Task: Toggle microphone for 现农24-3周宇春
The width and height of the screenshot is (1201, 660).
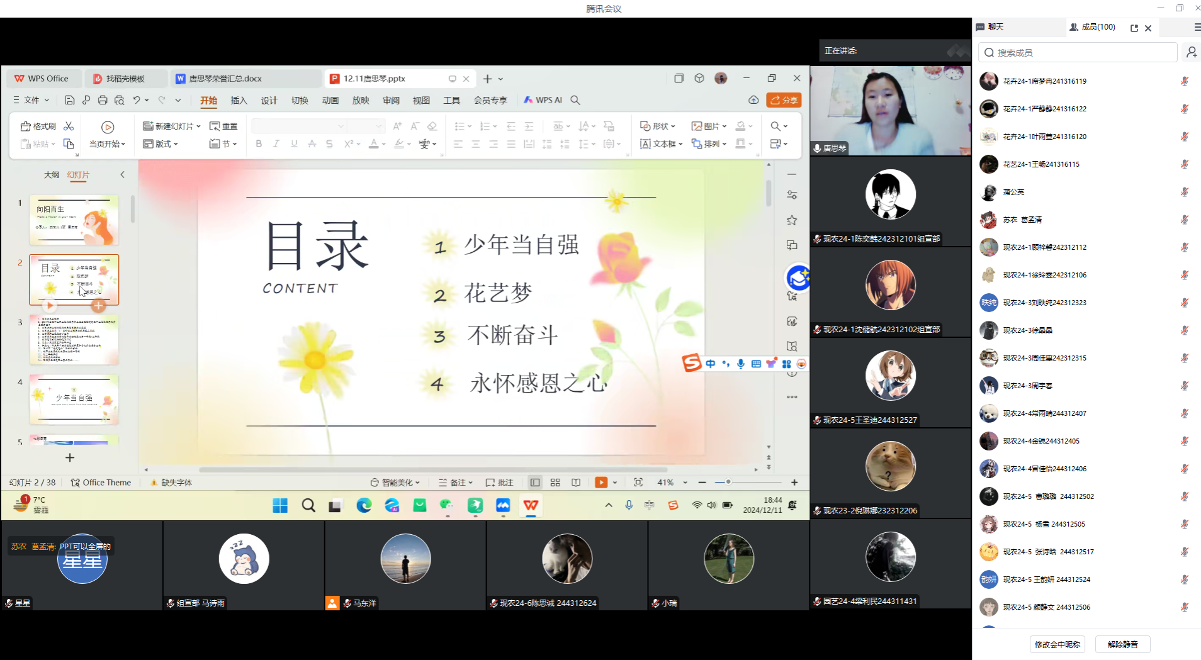Action: [1184, 386]
